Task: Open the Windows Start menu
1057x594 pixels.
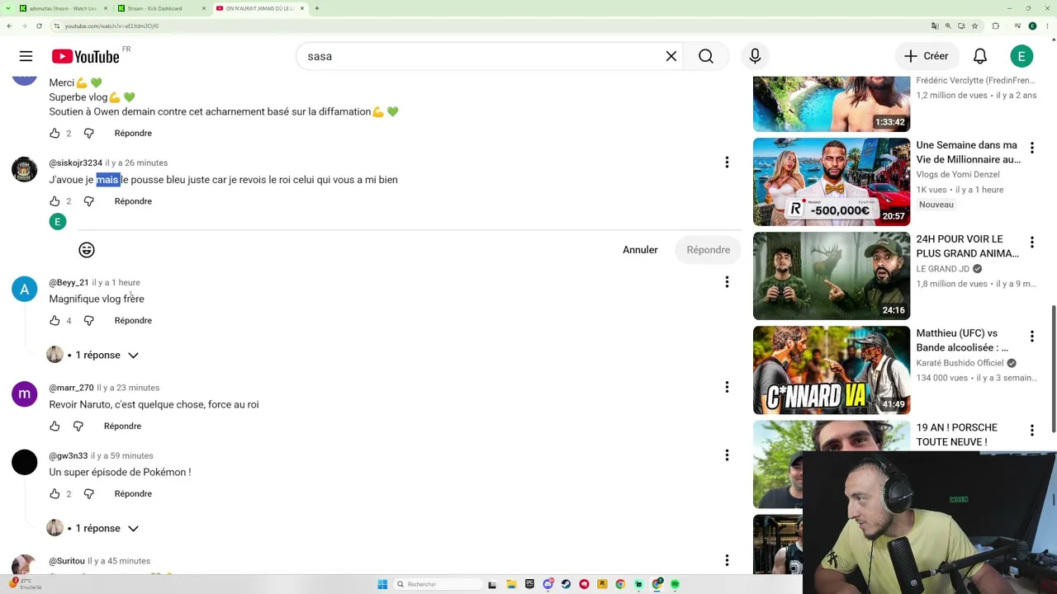Action: pos(382,584)
